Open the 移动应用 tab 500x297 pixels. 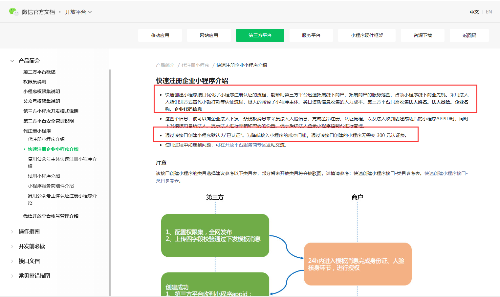(160, 35)
